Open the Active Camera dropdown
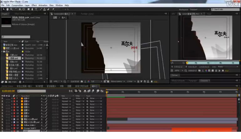 point(118,82)
